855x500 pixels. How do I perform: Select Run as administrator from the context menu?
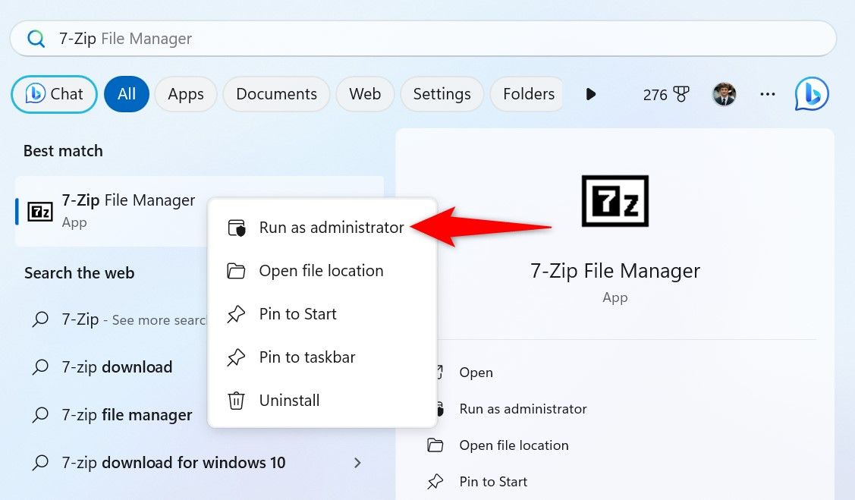click(331, 227)
